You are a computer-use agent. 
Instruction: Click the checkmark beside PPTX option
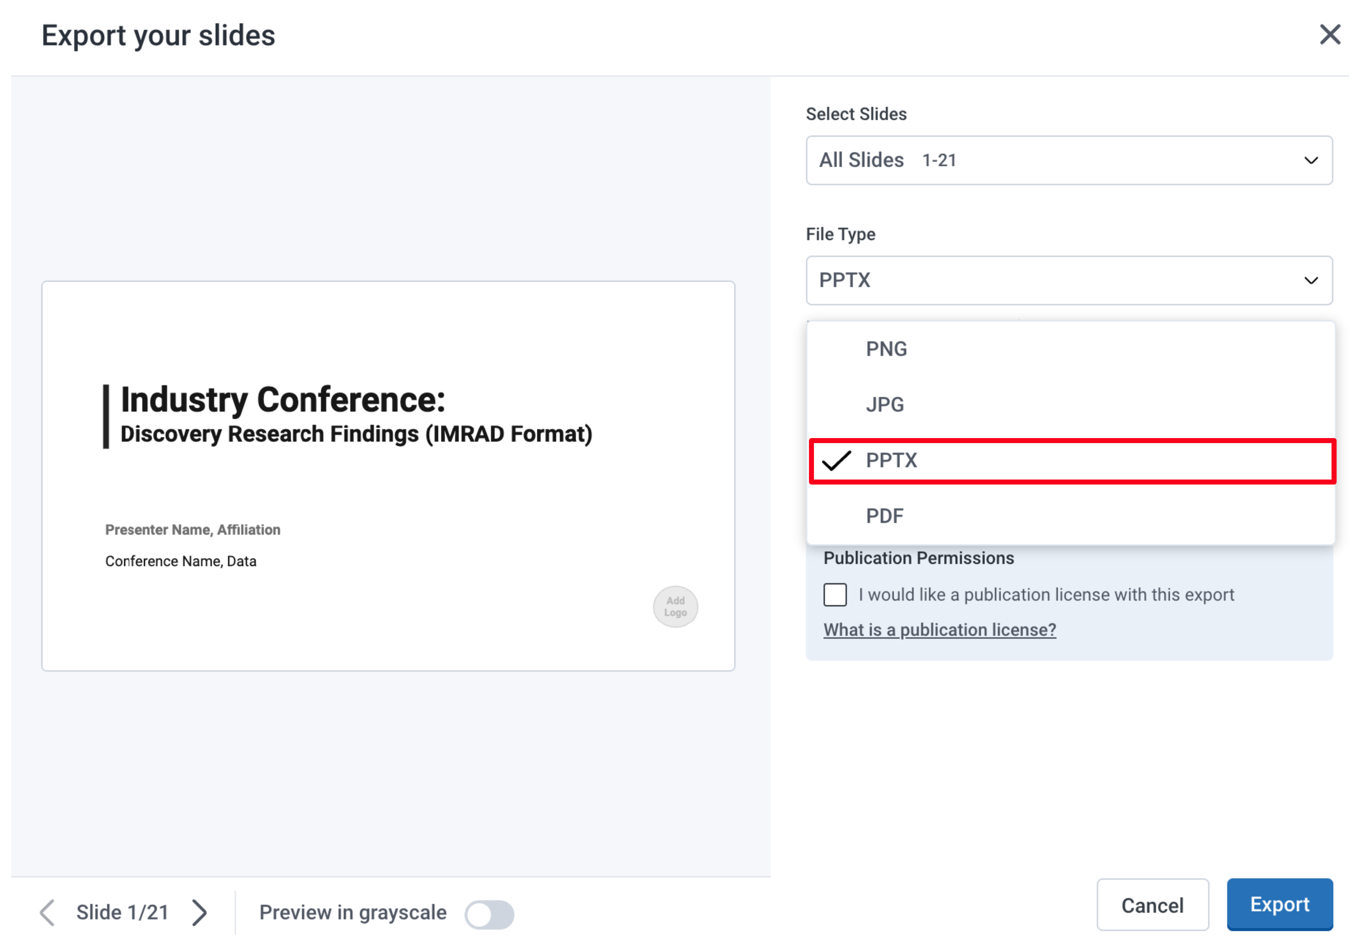click(837, 461)
